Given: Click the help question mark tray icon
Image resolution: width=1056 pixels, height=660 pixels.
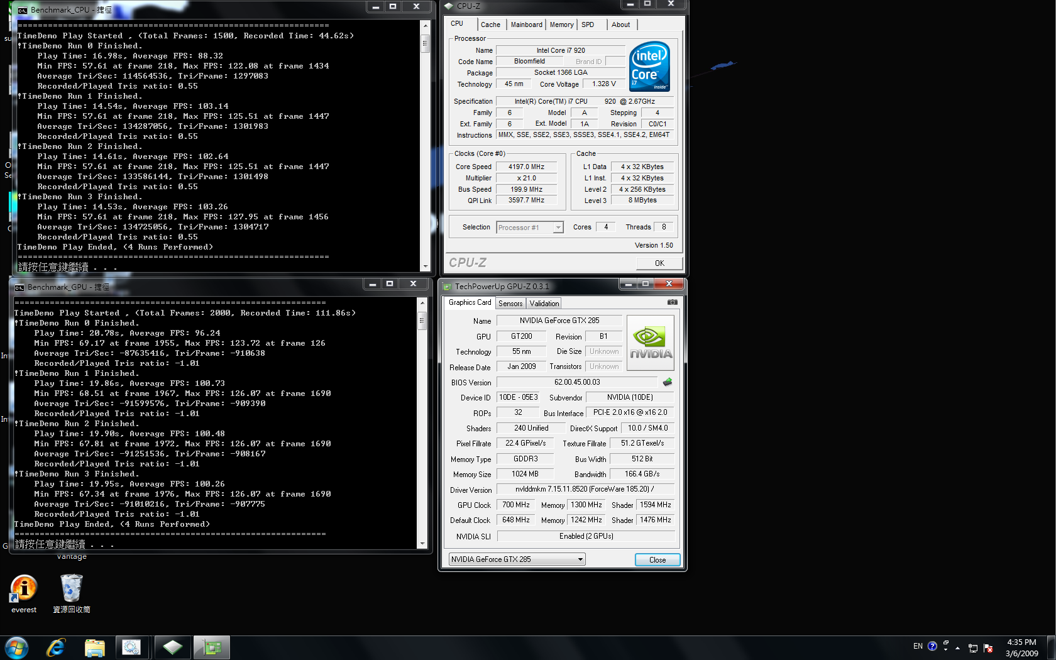Looking at the screenshot, I should pos(932,646).
